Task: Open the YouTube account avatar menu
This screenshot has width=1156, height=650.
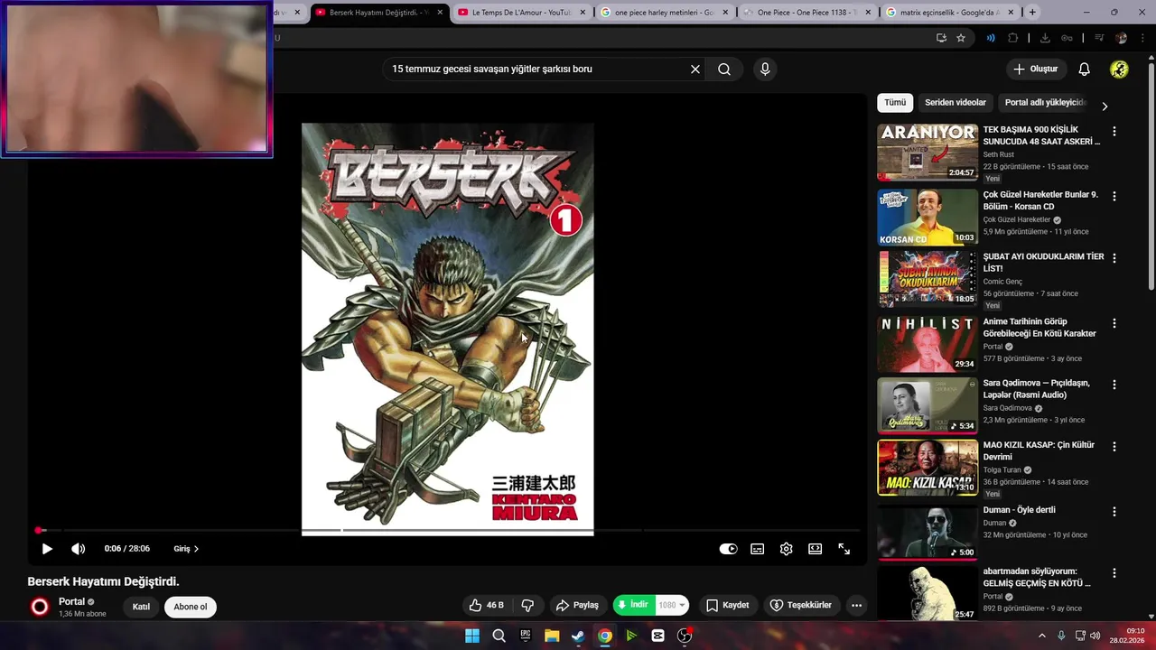Action: [x=1119, y=69]
